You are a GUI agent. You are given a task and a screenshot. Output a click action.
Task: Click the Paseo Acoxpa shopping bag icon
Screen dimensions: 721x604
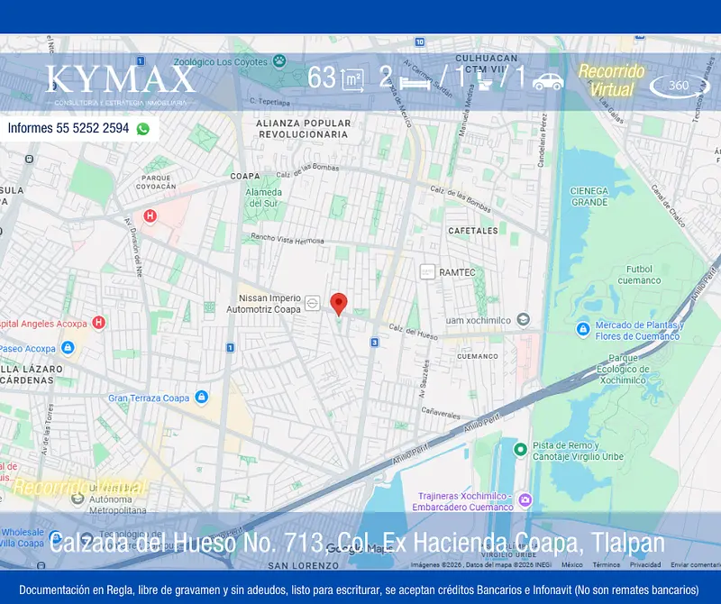pos(68,347)
